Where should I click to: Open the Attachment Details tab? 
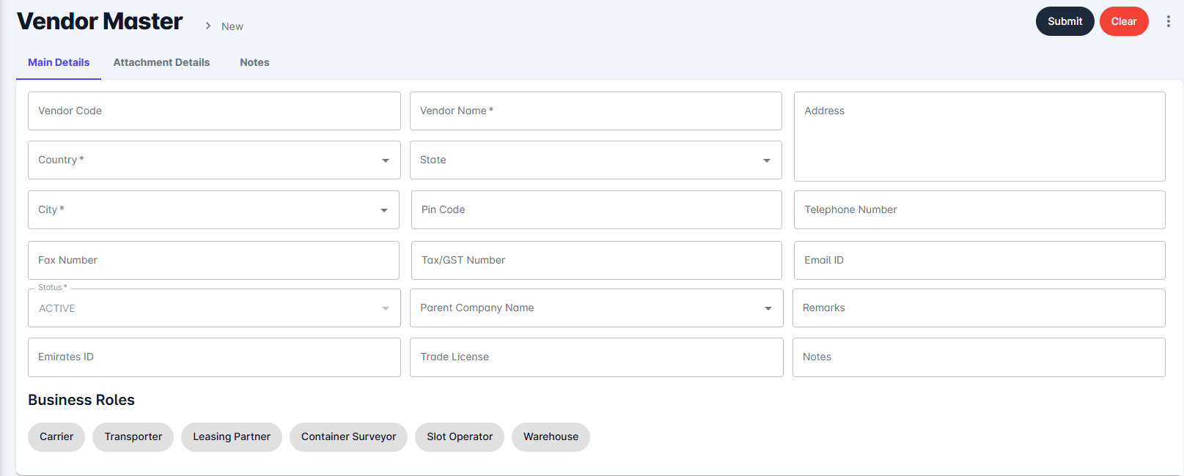[161, 62]
